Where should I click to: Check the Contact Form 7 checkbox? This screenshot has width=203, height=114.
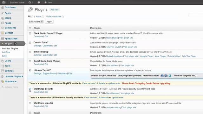point(30,43)
